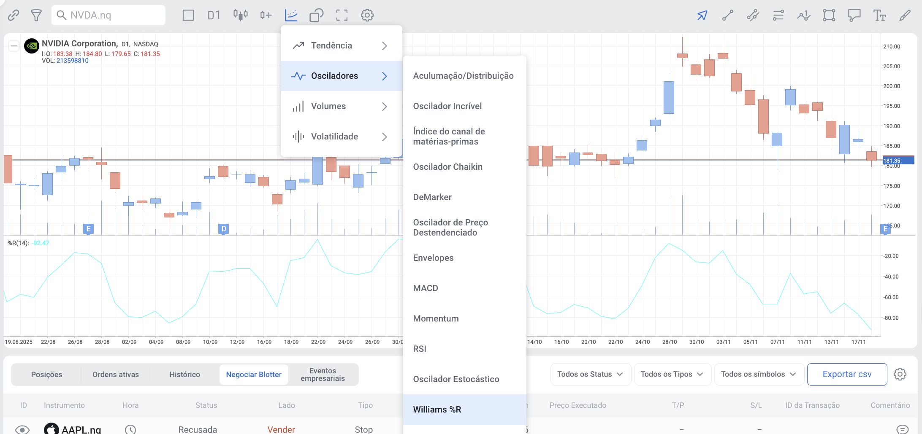Open the Todos os Status dropdown
922x434 pixels.
click(591, 374)
